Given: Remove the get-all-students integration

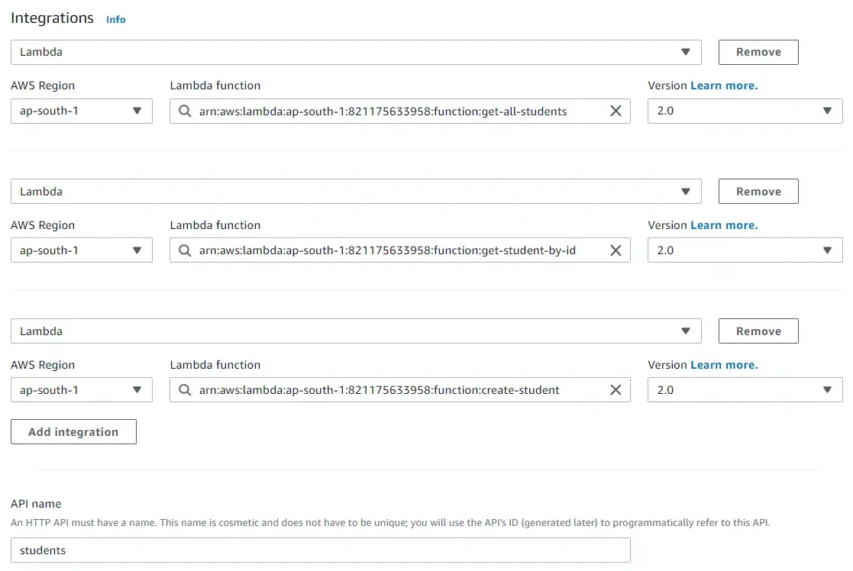Looking at the screenshot, I should point(758,52).
